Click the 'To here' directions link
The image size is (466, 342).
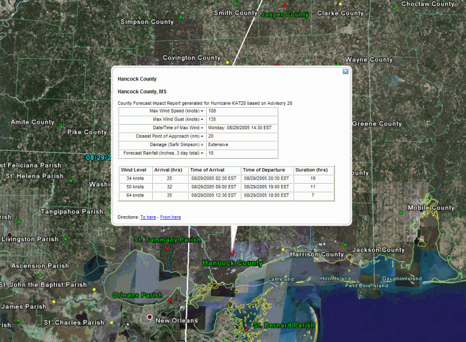pyautogui.click(x=148, y=217)
